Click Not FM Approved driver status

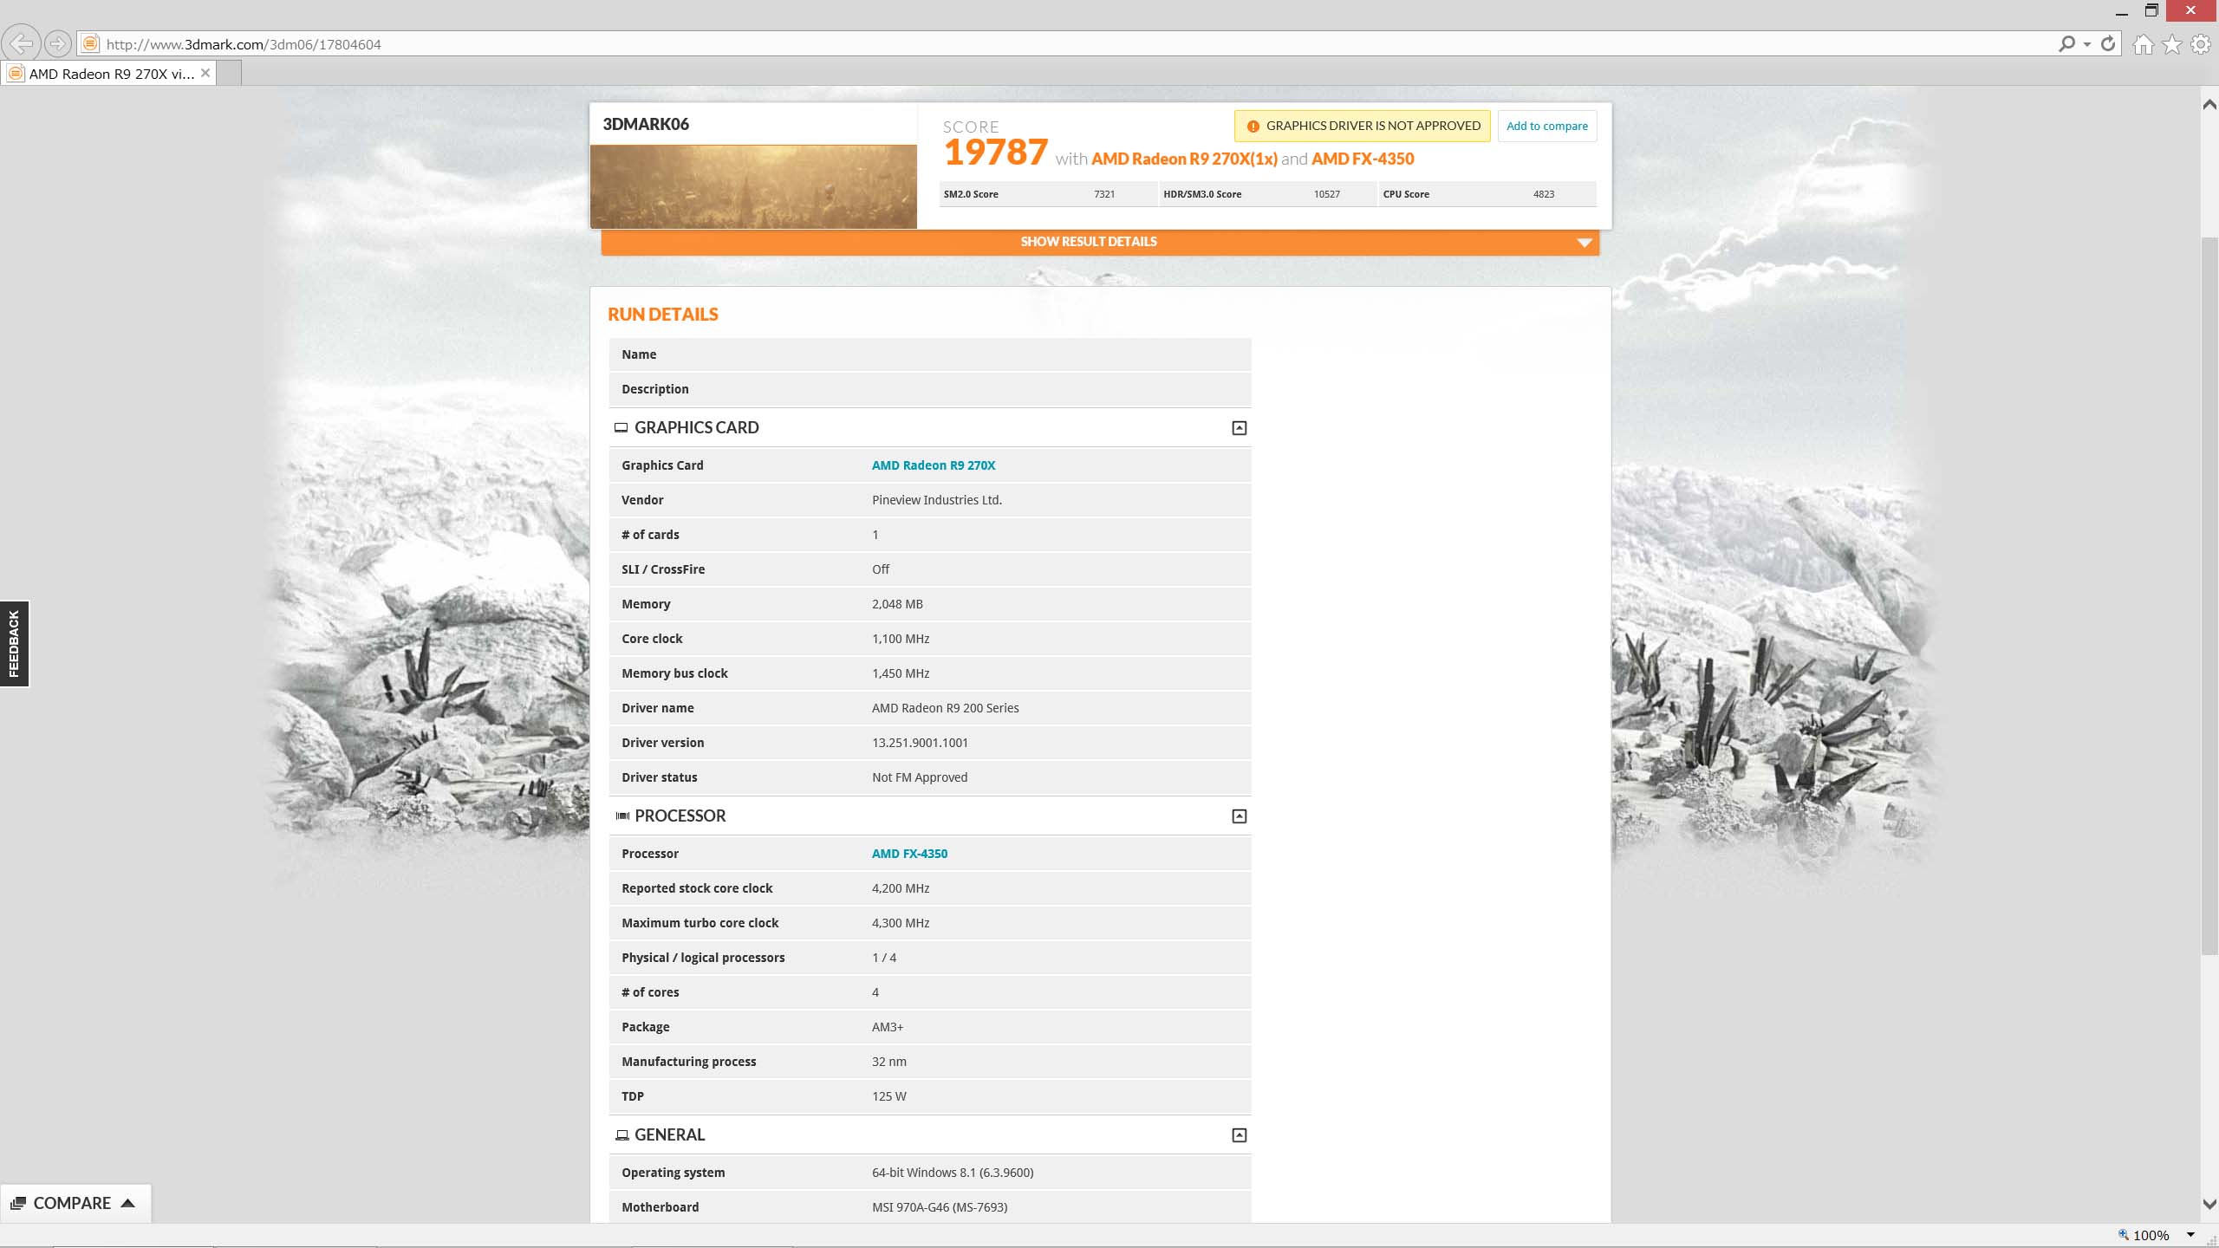tap(920, 777)
